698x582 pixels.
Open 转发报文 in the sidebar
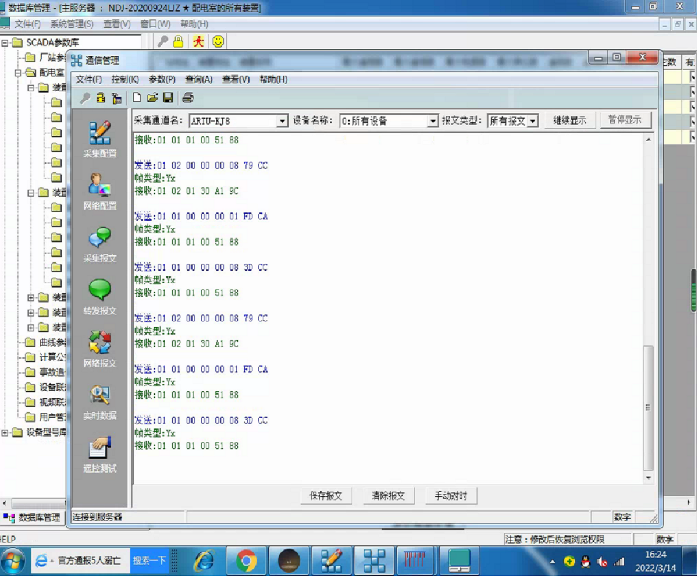(99, 296)
